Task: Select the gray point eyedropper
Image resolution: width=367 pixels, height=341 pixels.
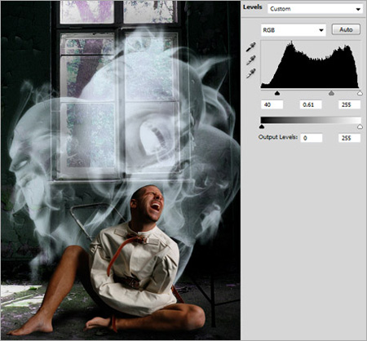Action: coord(250,60)
